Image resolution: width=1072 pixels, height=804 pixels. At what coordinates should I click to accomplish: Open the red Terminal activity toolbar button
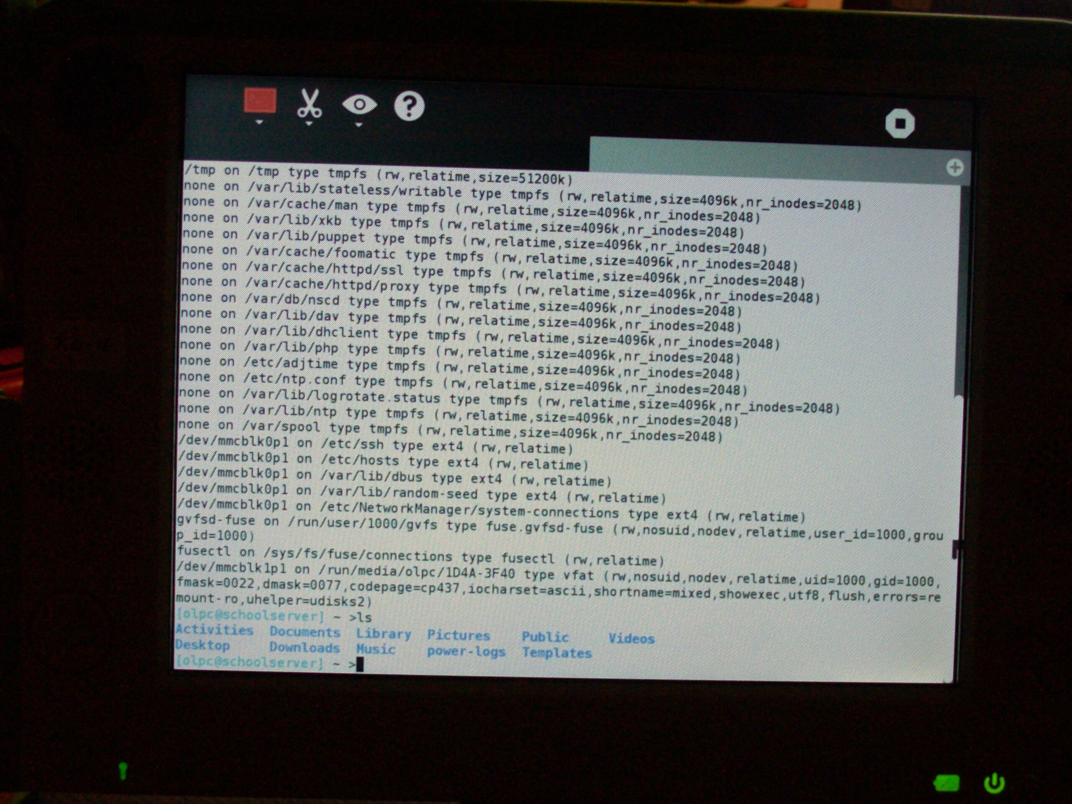coord(260,101)
